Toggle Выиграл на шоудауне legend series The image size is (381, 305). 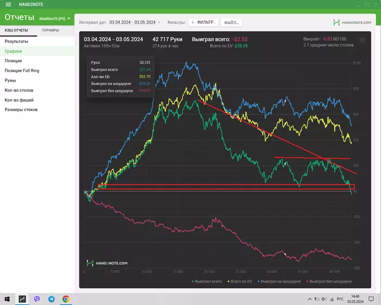pos(279,282)
